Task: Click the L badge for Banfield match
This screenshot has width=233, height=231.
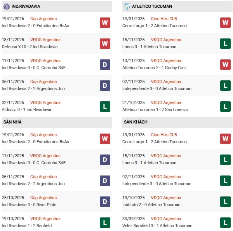Action: point(105,222)
